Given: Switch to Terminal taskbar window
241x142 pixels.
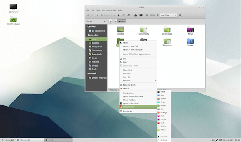Looking at the screenshot, I should 30,140.
